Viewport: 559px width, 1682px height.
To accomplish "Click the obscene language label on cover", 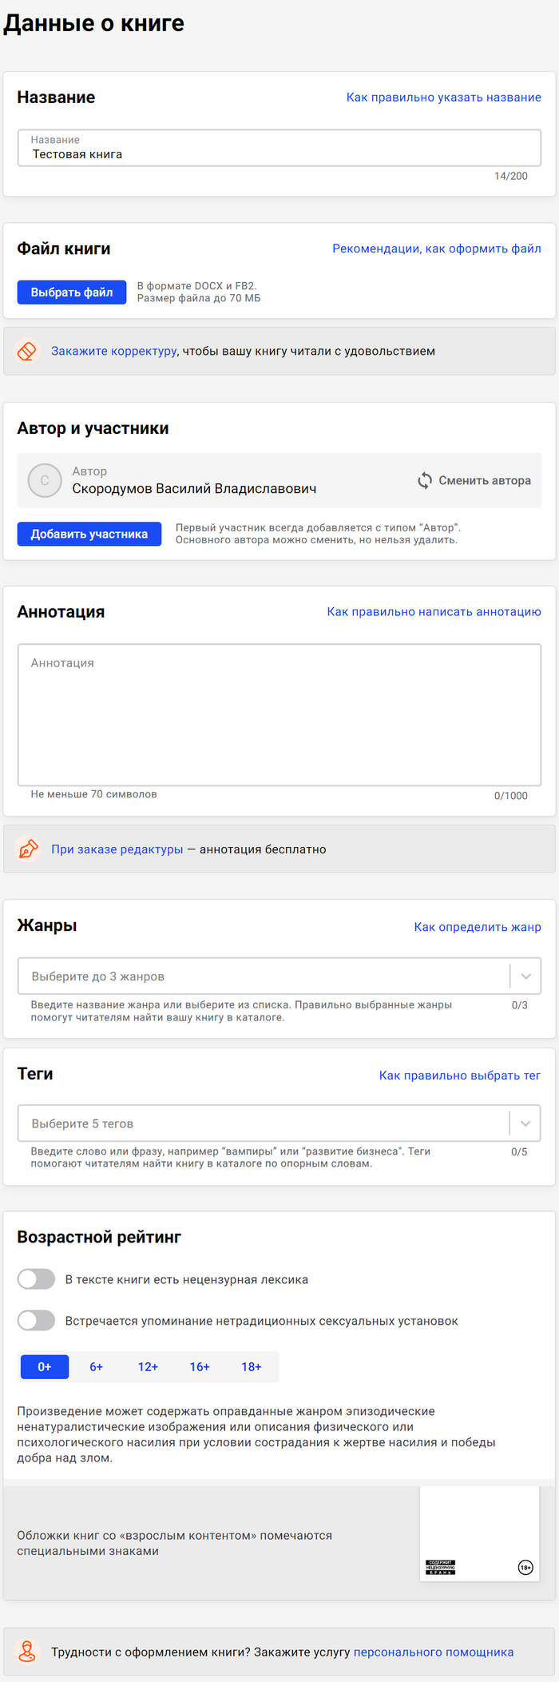I will click(440, 1567).
